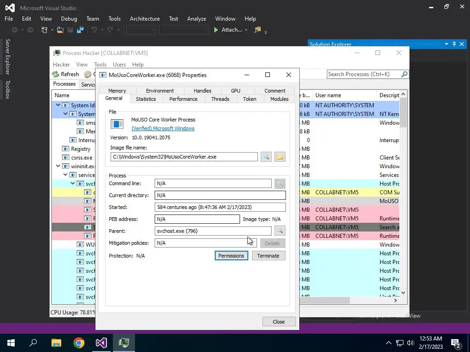This screenshot has width=470, height=352.
Task: Switch to the Token tab
Action: [249, 99]
